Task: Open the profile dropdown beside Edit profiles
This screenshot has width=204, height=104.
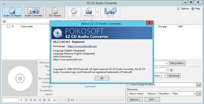Action: [x=166, y=63]
